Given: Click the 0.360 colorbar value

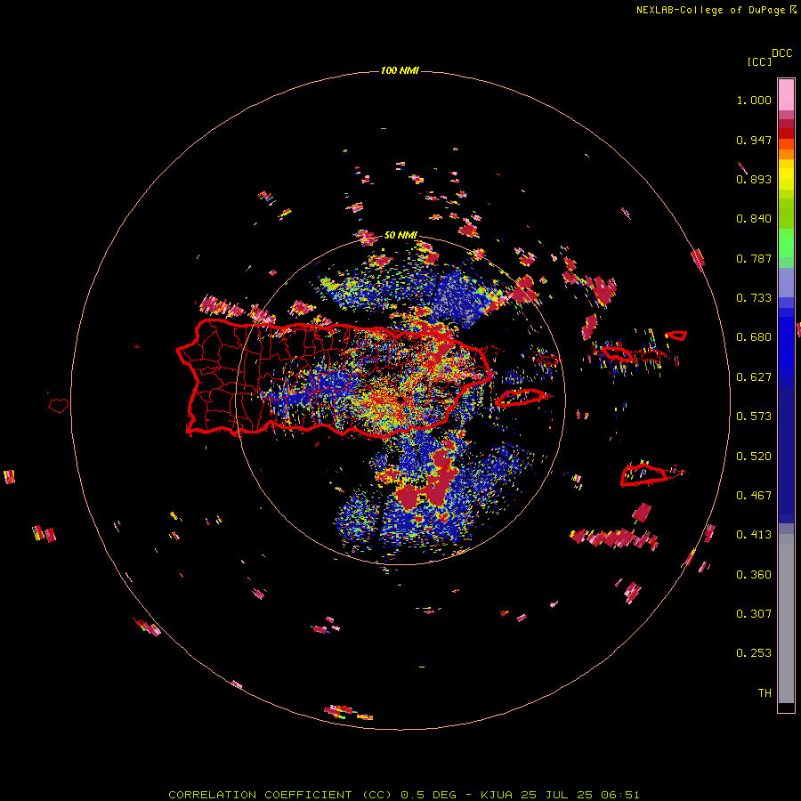Looking at the screenshot, I should (x=754, y=575).
